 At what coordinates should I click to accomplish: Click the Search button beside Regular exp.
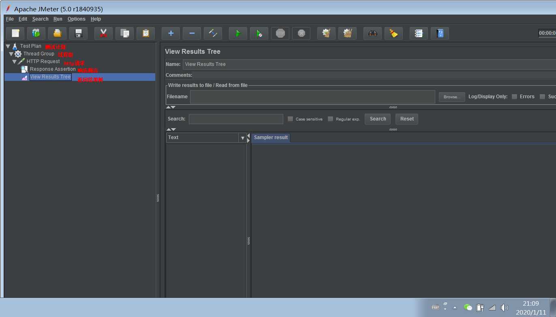(378, 119)
